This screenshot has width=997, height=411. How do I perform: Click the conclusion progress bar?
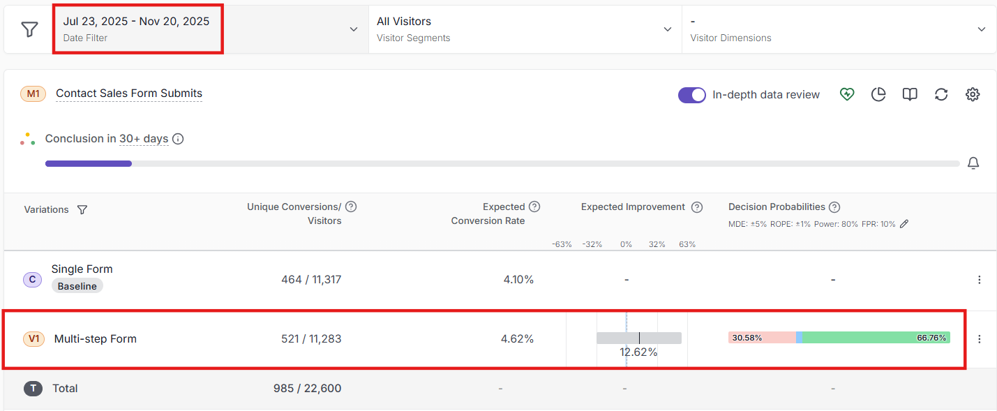pos(502,163)
